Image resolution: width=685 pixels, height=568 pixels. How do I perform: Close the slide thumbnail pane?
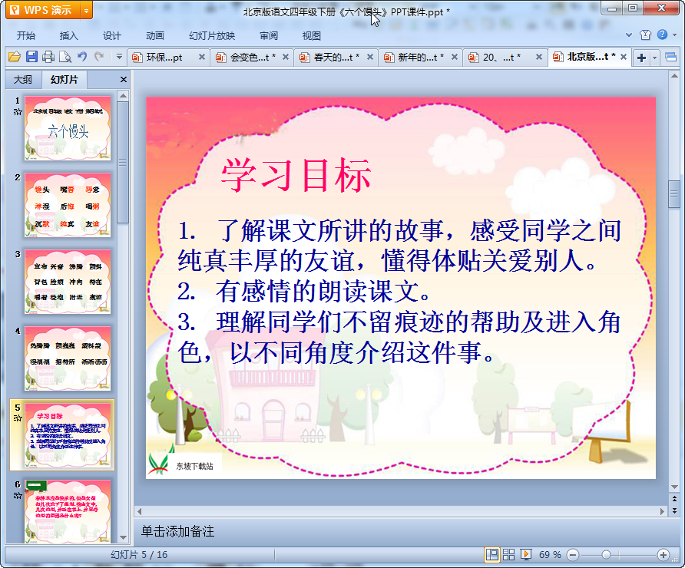click(x=123, y=80)
